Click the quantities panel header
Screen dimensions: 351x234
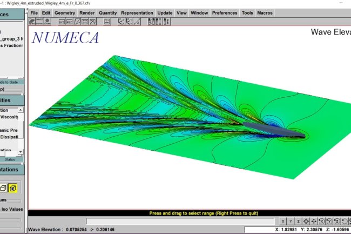pos(12,101)
